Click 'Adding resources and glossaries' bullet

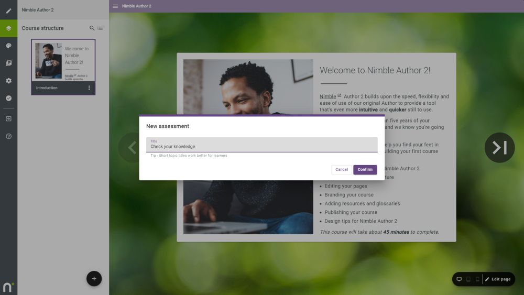click(x=362, y=203)
